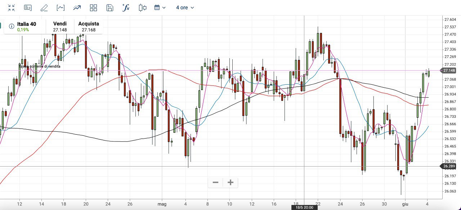
Task: Change the chart type with the candlestick icon
Action: pyautogui.click(x=143, y=8)
